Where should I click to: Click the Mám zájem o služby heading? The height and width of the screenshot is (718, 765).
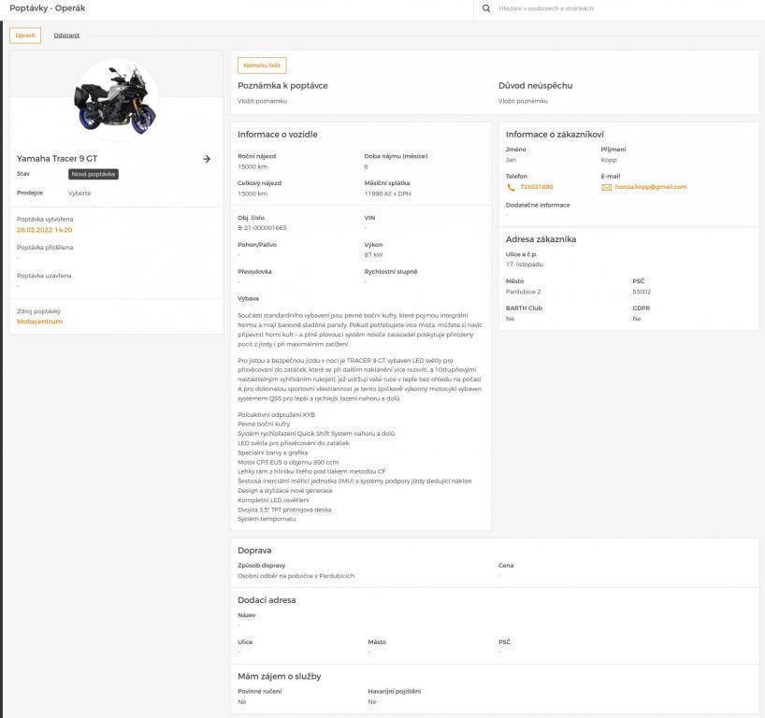[279, 677]
